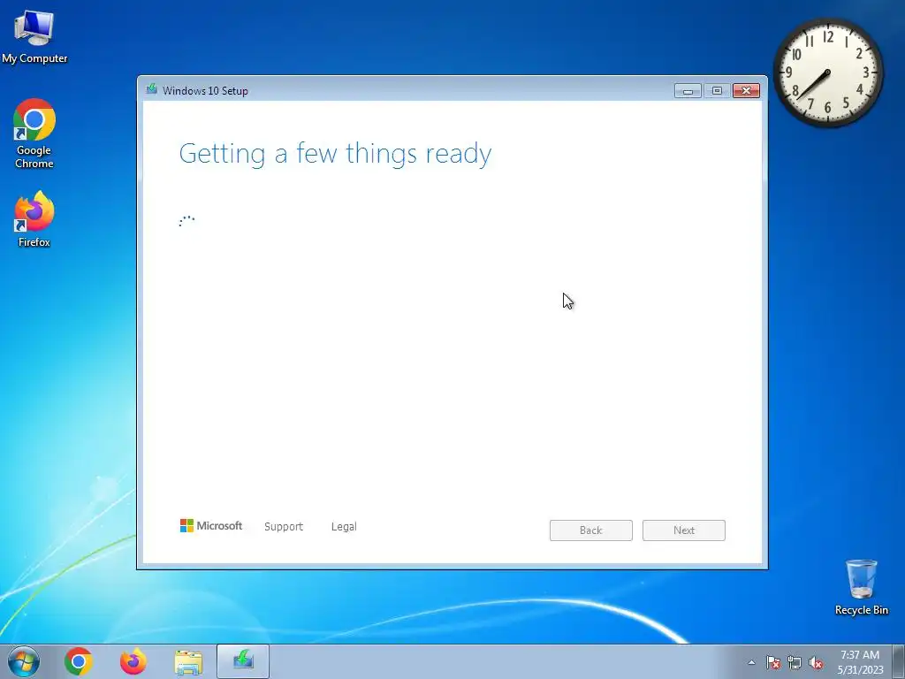905x679 pixels.
Task: Open the network status tray icon
Action: (x=795, y=662)
